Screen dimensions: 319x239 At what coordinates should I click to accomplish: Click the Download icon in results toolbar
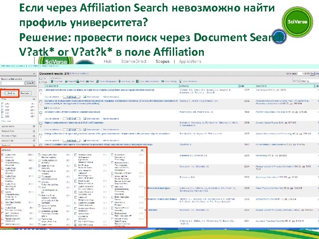coord(52,81)
